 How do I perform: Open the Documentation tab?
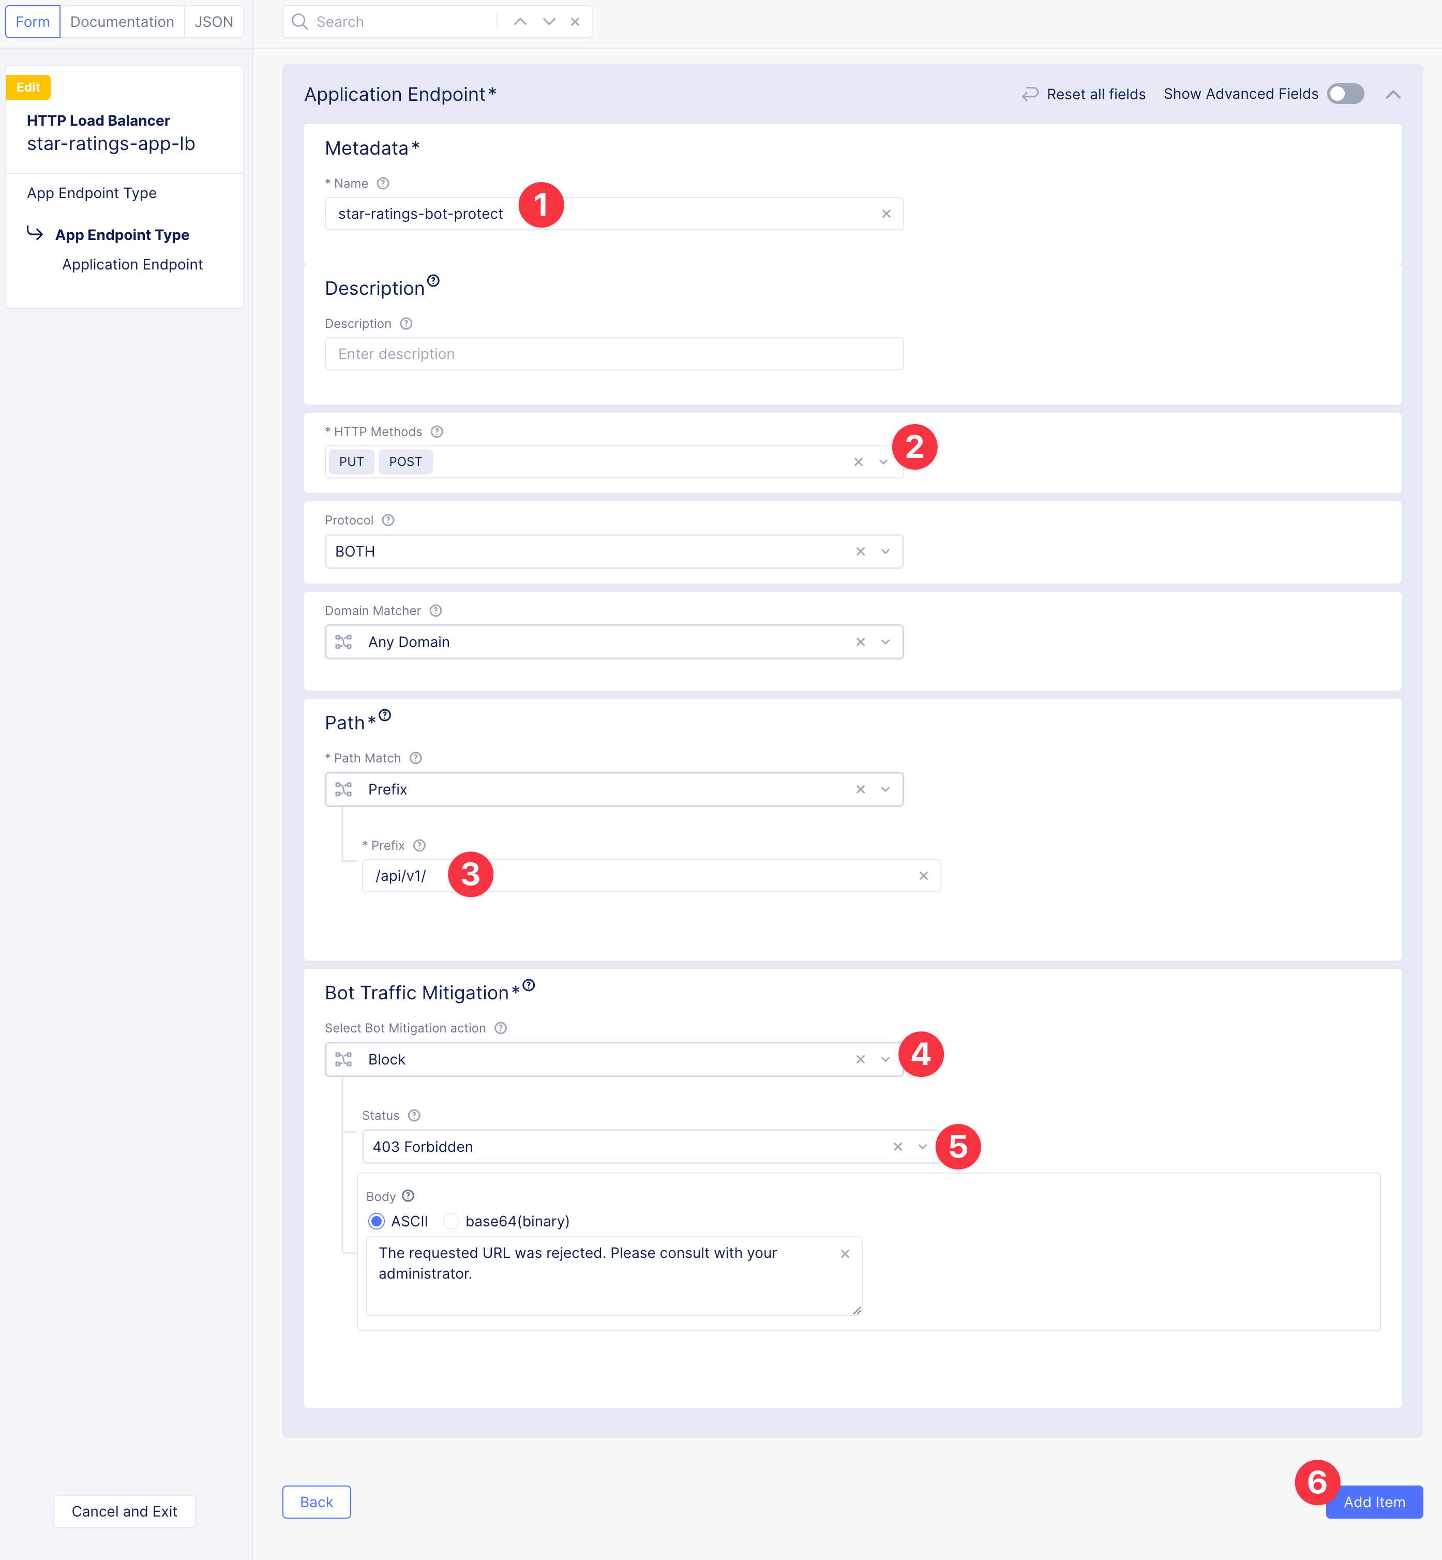coord(122,22)
